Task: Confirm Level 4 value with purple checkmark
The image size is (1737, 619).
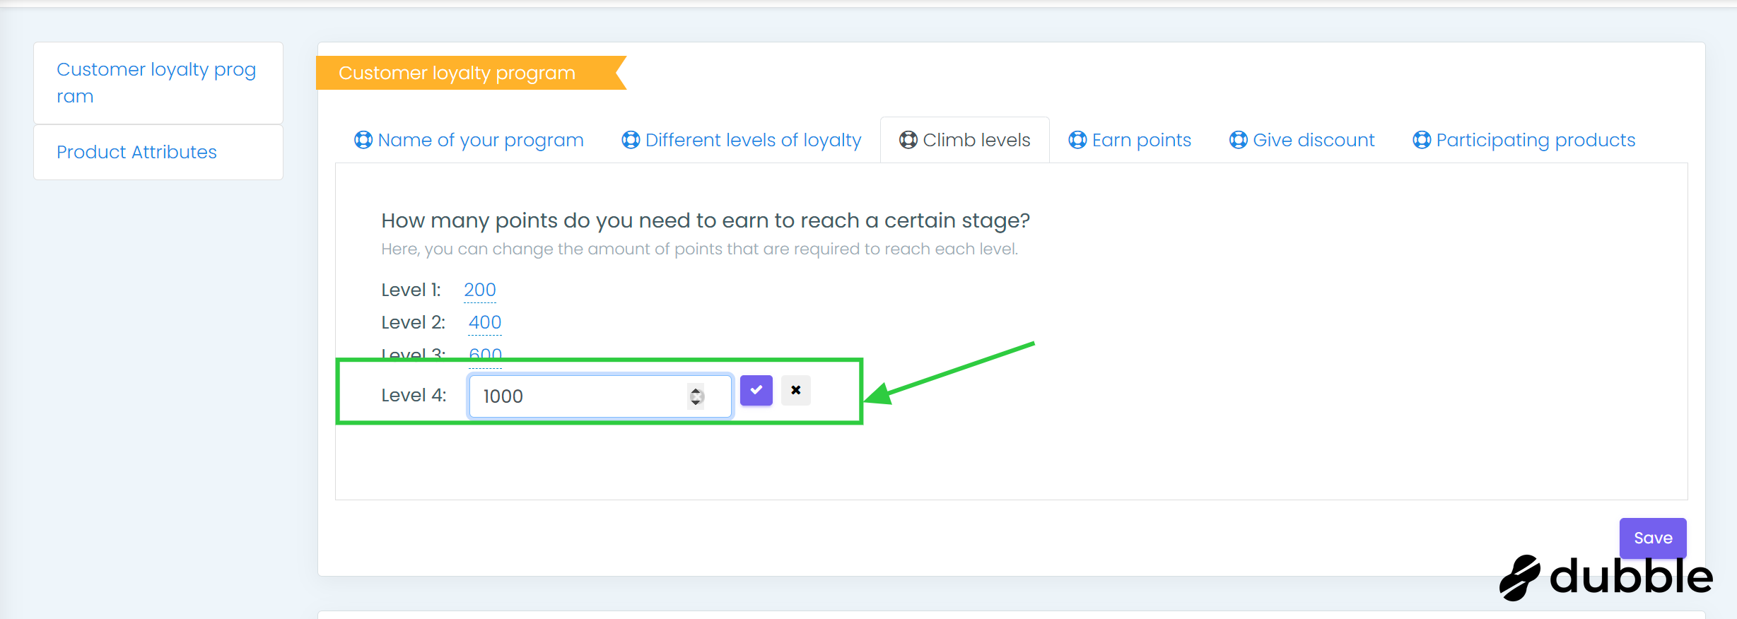Action: click(x=756, y=390)
